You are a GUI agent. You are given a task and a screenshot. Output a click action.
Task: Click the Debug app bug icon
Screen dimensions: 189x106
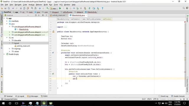(x=67, y=8)
